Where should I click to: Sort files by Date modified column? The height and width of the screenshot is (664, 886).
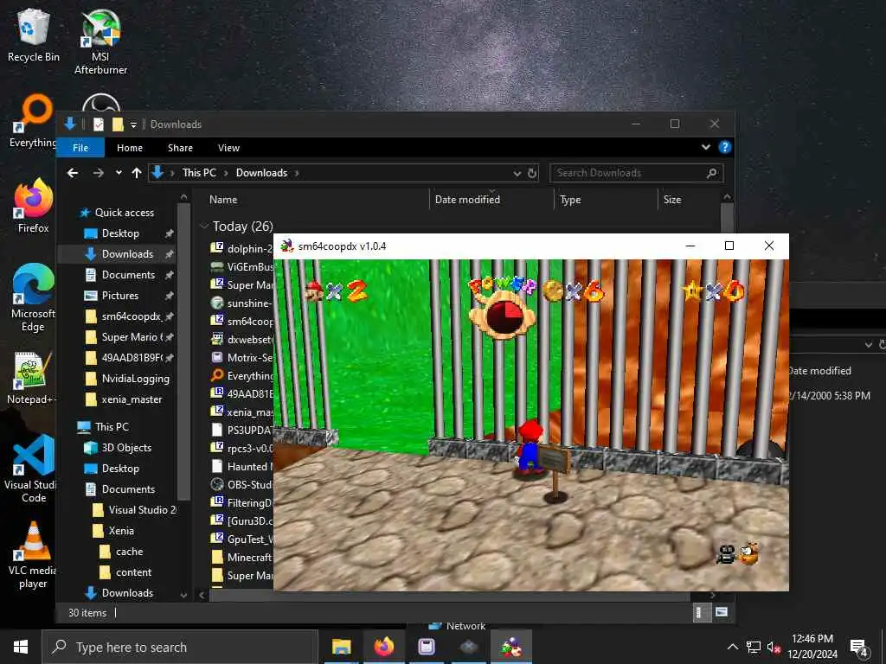[467, 200]
